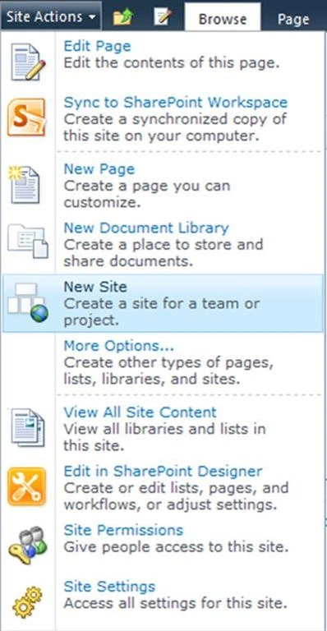The image size is (327, 631).
Task: Click the SharePoint Designer tools icon
Action: [26, 486]
